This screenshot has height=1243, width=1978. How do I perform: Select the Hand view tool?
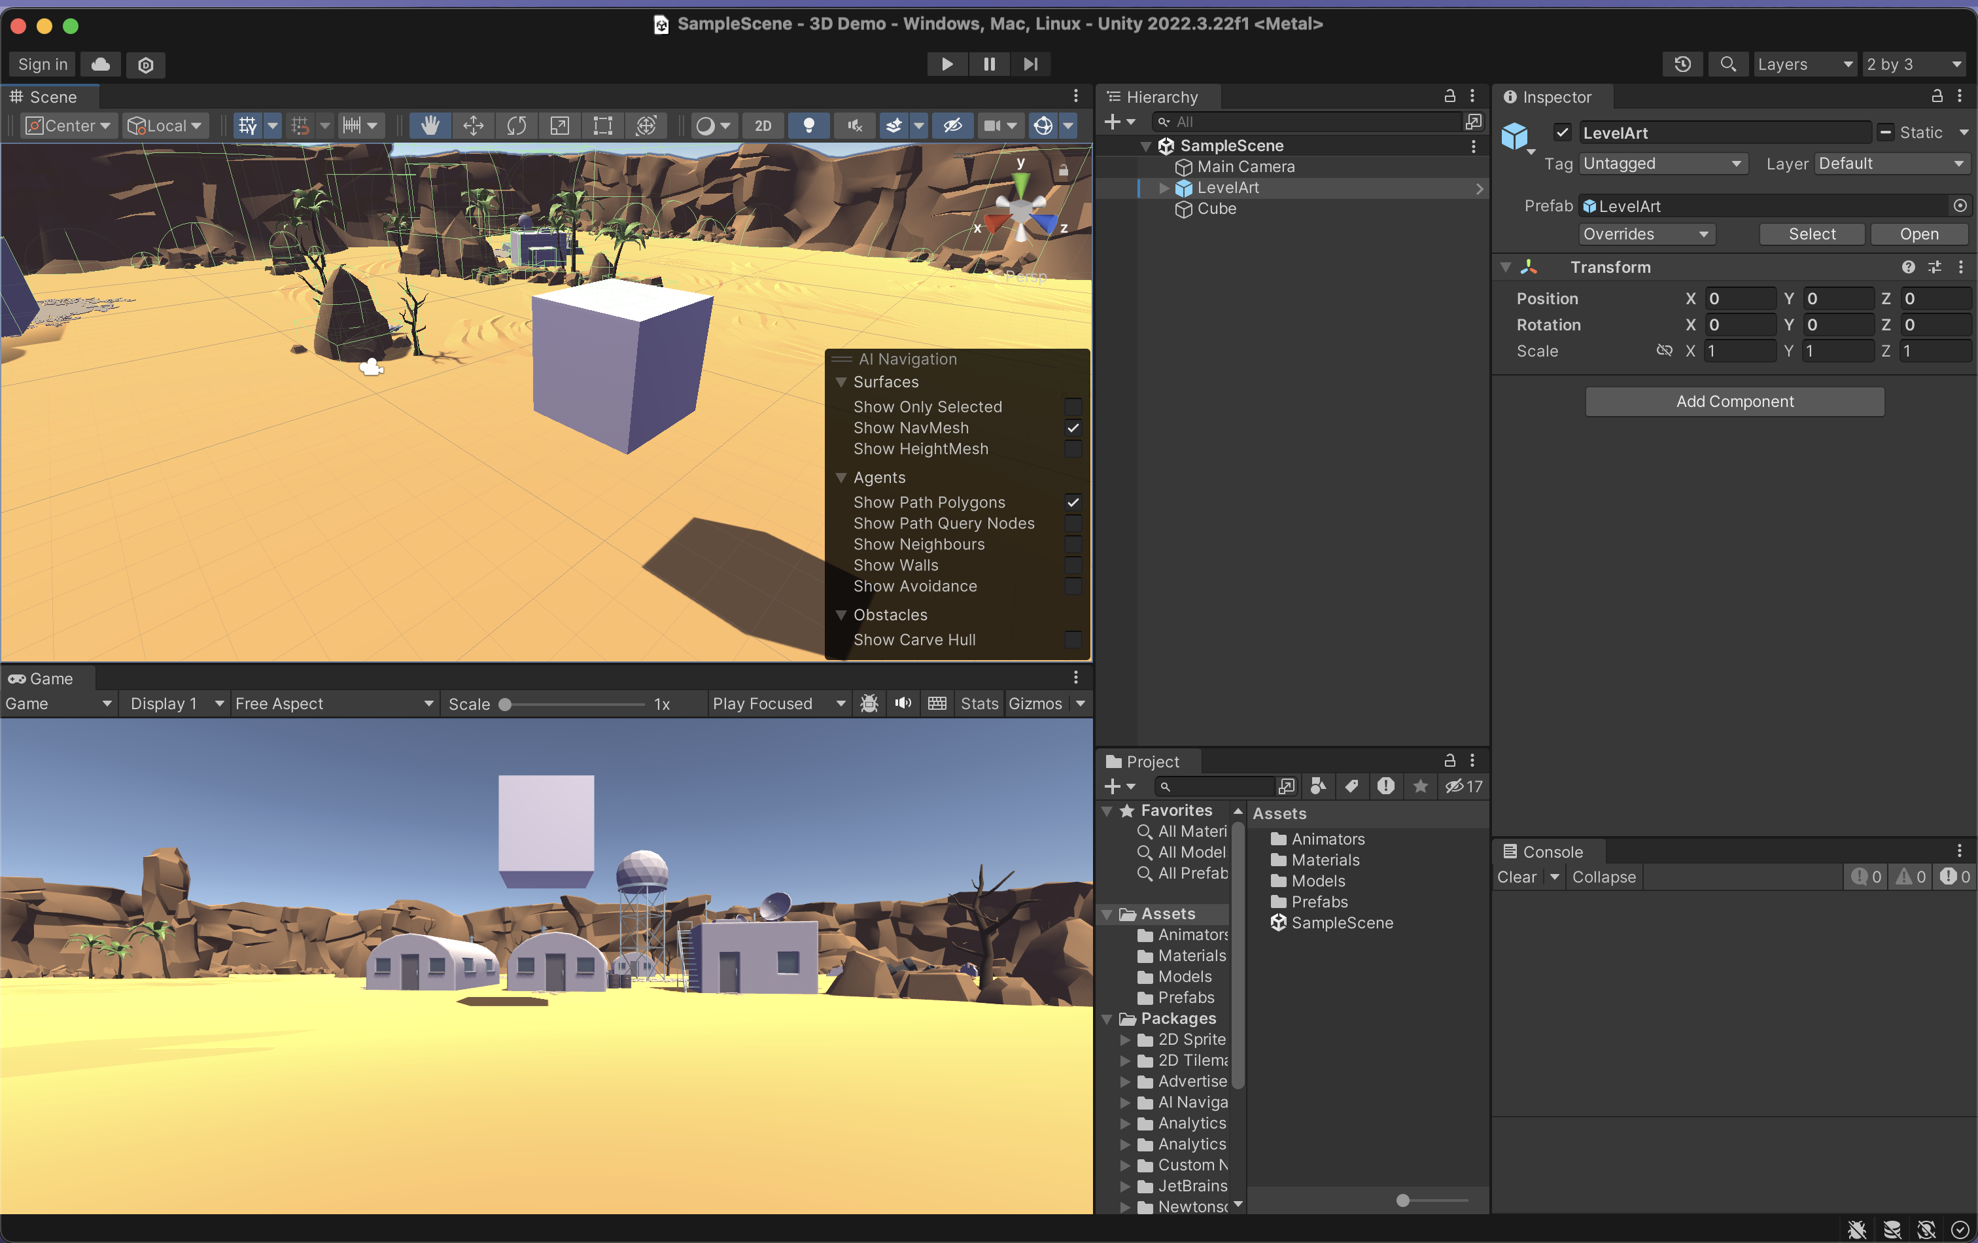pyautogui.click(x=430, y=126)
